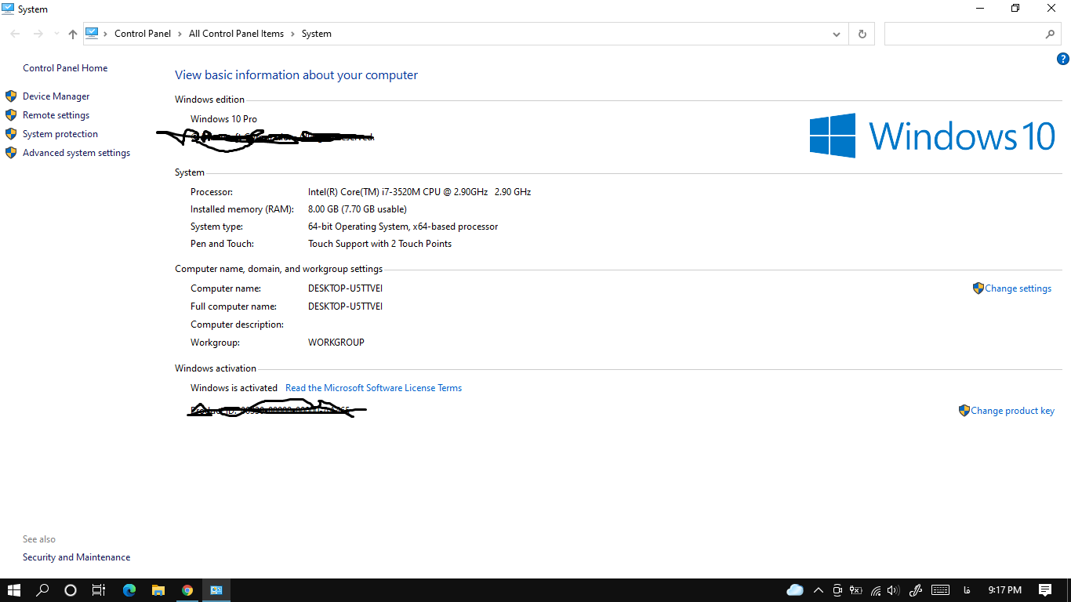Expand chevron after Control Panel breadcrumb
The height and width of the screenshot is (602, 1071).
[180, 34]
